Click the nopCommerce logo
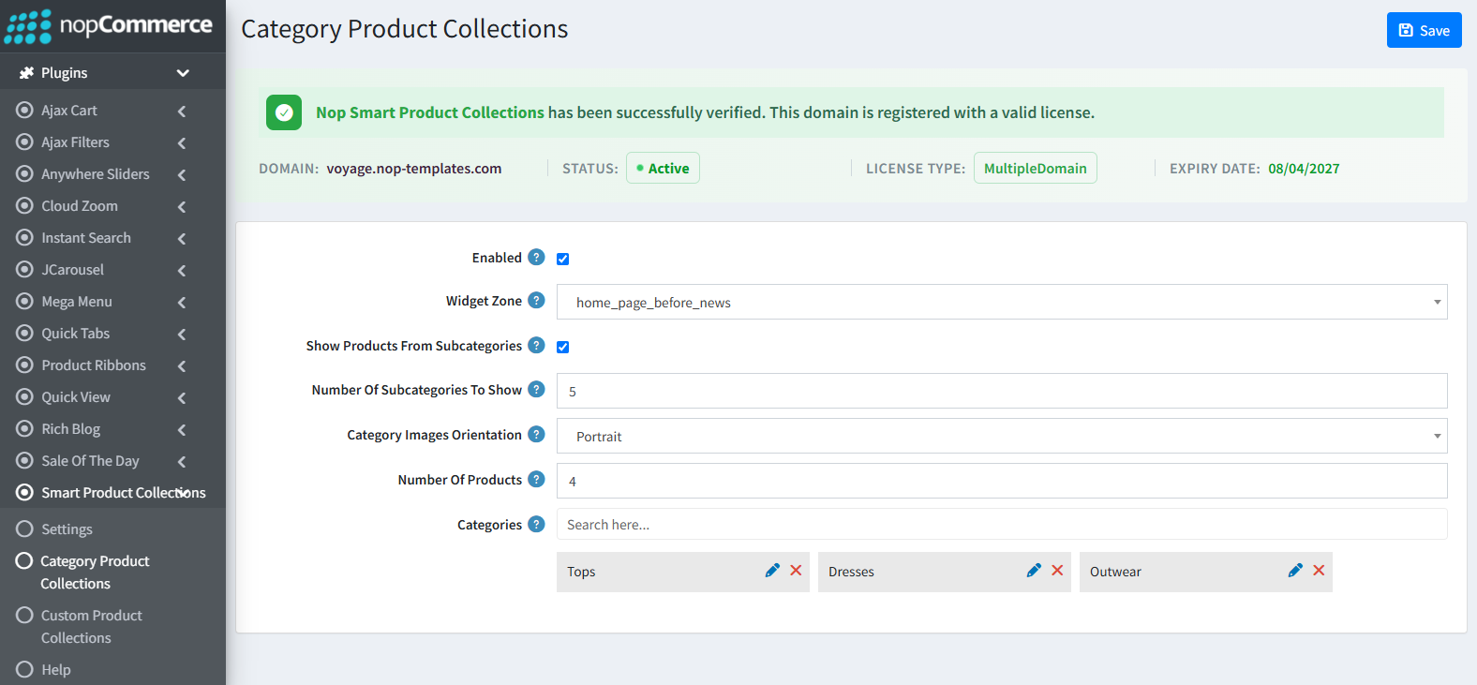 click(109, 26)
